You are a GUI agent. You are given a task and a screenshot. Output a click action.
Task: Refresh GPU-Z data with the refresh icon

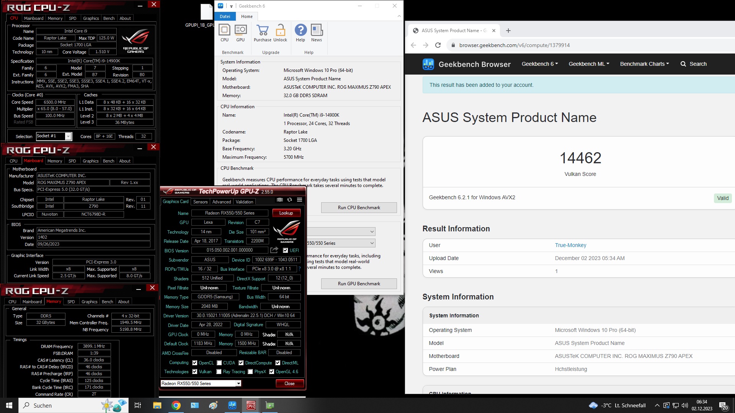(289, 200)
